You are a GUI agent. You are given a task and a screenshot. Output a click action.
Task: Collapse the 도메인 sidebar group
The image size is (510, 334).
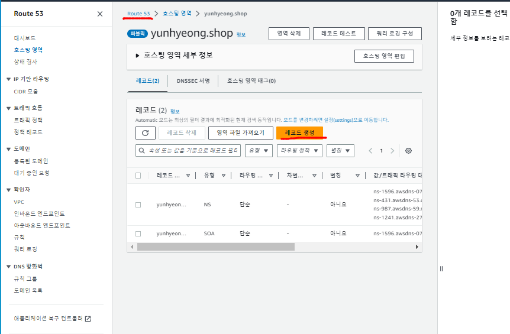point(8,149)
